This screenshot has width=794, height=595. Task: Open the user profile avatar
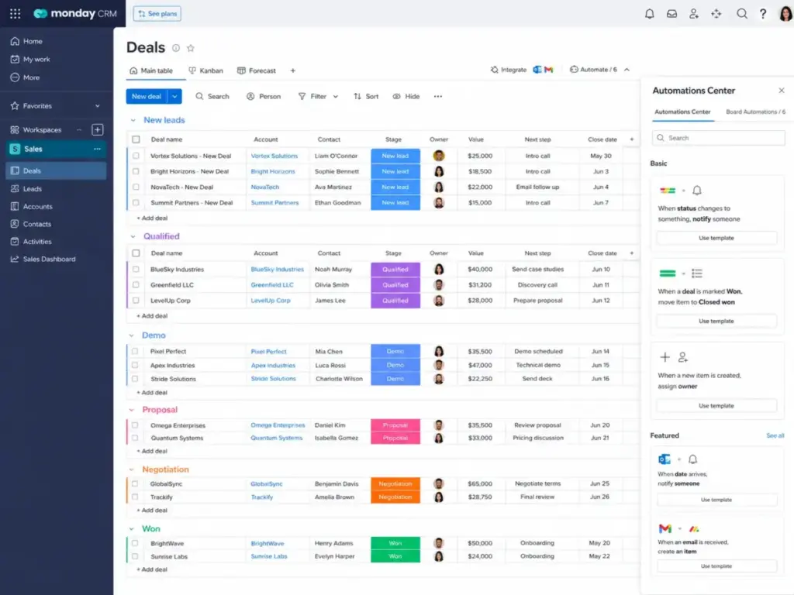point(785,14)
